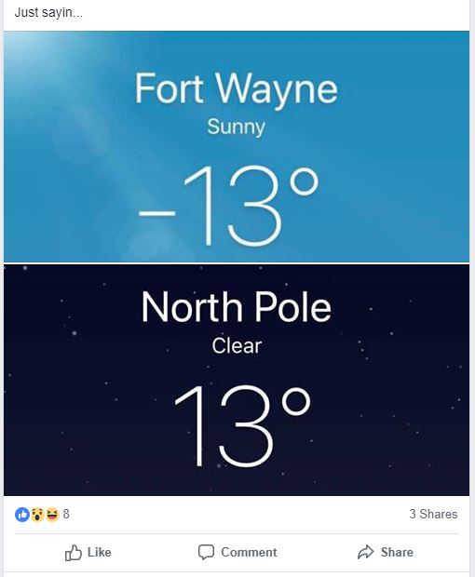Image resolution: width=475 pixels, height=577 pixels.
Task: Open the North Pole weather image
Action: [x=237, y=380]
